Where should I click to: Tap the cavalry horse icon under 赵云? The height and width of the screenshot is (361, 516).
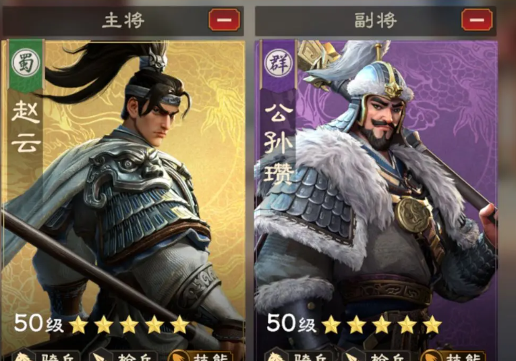(x=24, y=356)
